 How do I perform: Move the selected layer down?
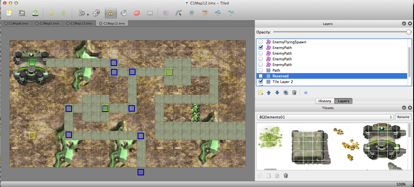[277, 93]
